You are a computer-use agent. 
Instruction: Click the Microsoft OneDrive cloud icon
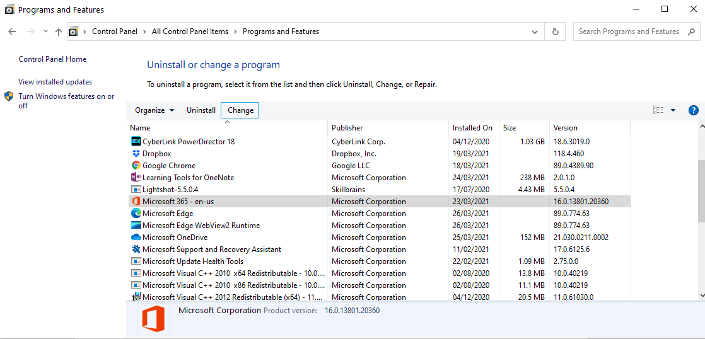136,238
